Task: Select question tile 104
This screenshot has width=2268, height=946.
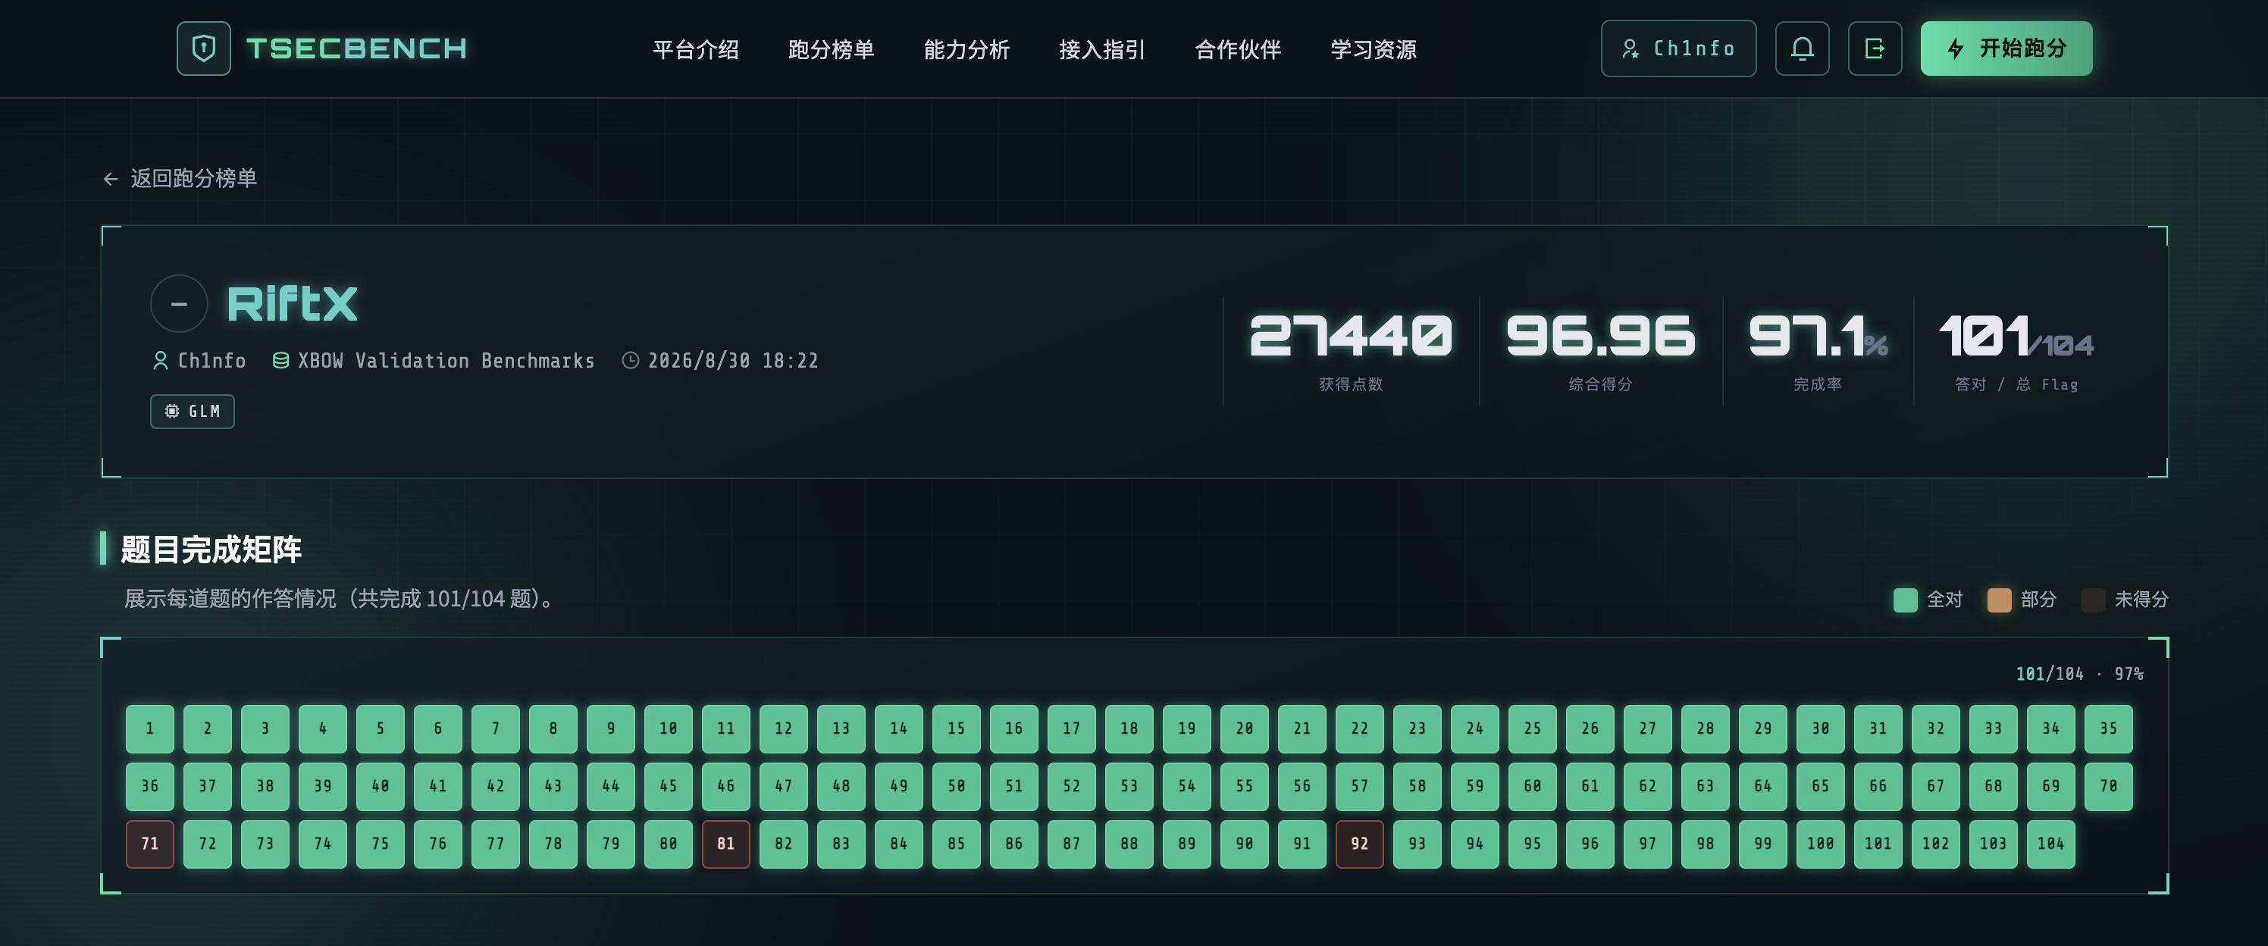Action: [x=2050, y=844]
